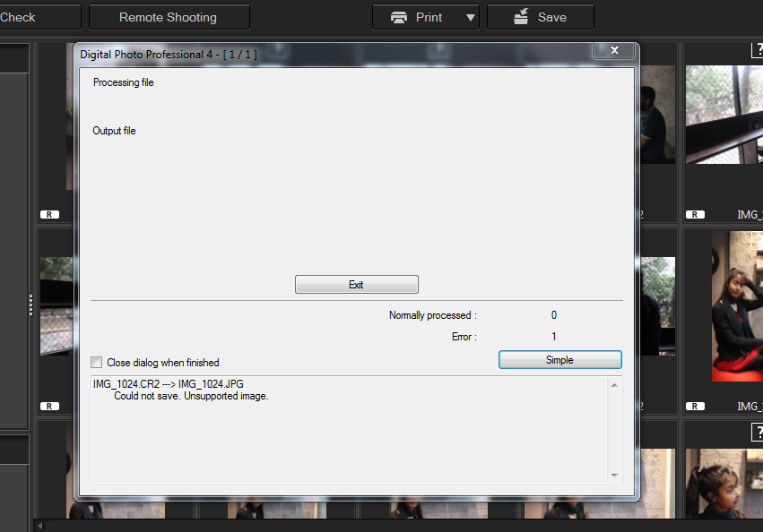763x532 pixels.
Task: Open the Print dropdown arrow
Action: pyautogui.click(x=471, y=17)
